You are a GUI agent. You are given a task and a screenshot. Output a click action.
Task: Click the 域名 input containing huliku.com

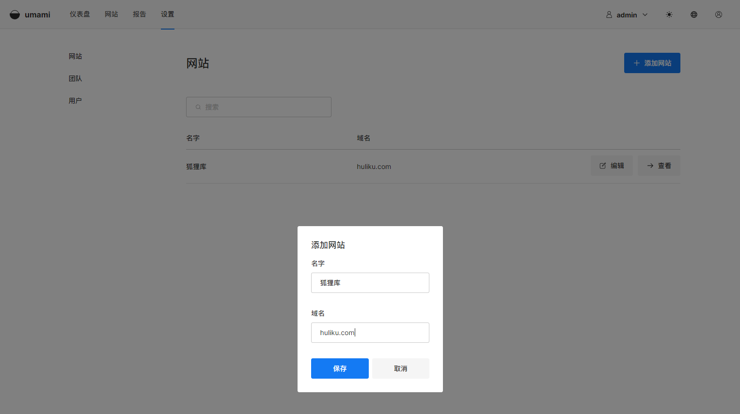coord(370,333)
